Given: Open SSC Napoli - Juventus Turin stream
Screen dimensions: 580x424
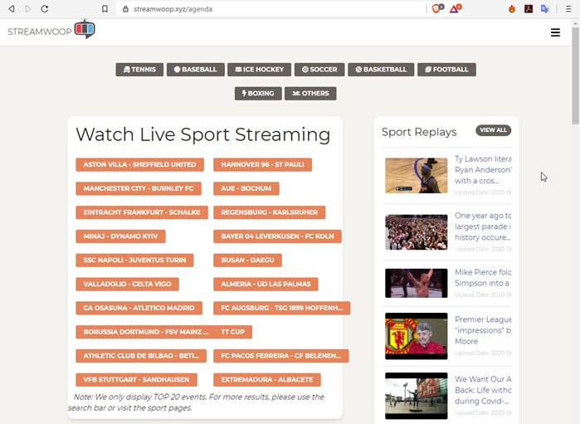Looking at the screenshot, I should click(x=134, y=260).
